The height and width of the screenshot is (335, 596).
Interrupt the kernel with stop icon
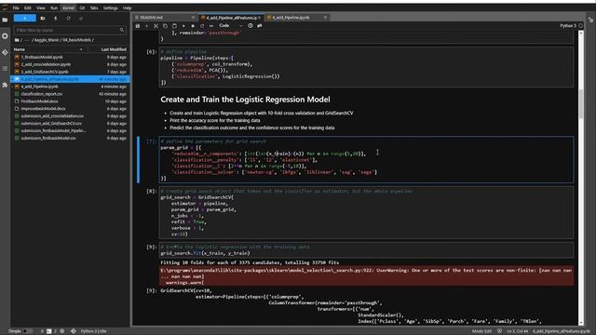(x=193, y=26)
